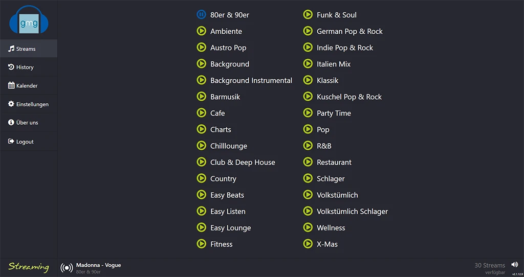Open Einstellungen settings

(32, 104)
